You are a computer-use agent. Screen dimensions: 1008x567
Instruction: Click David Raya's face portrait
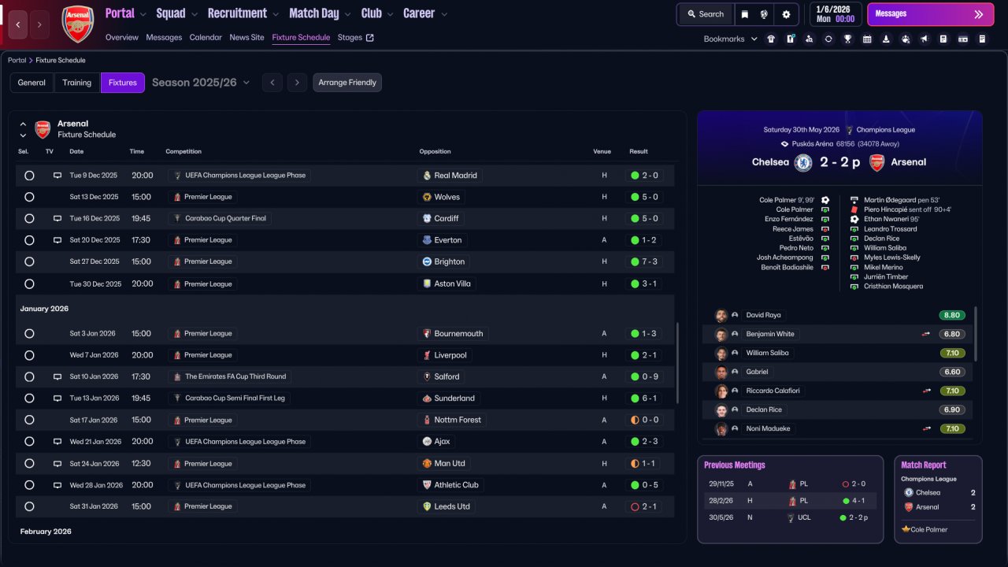pyautogui.click(x=721, y=315)
